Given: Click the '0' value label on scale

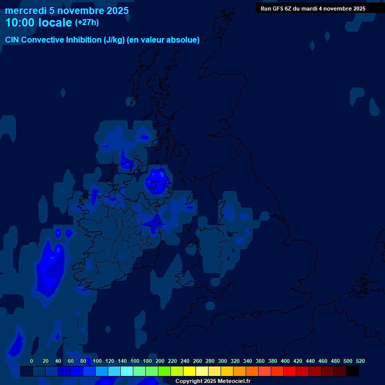Looking at the screenshot, I should [x=32, y=361].
